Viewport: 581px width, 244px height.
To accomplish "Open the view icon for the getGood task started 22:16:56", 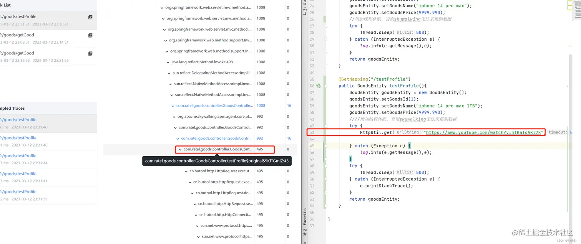I will [x=90, y=53].
